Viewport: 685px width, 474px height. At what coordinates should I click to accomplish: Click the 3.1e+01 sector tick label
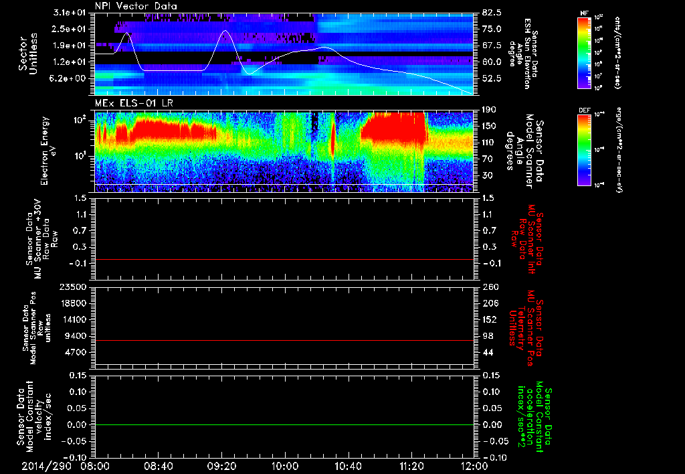(x=69, y=13)
